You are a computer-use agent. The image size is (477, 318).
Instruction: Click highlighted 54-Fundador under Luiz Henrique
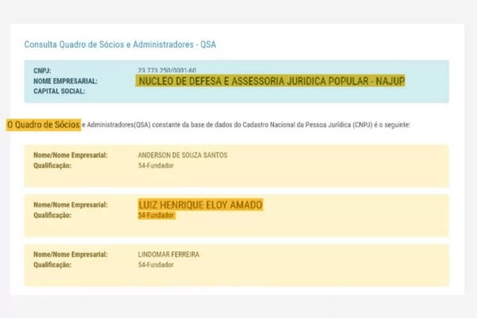(x=155, y=215)
